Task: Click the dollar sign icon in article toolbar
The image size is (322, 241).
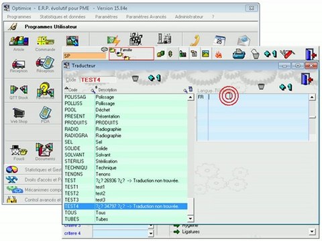Action: pyautogui.click(x=170, y=54)
